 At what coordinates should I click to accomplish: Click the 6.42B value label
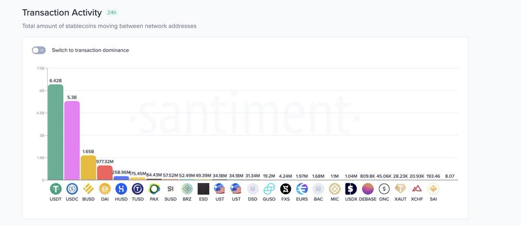(x=56, y=81)
